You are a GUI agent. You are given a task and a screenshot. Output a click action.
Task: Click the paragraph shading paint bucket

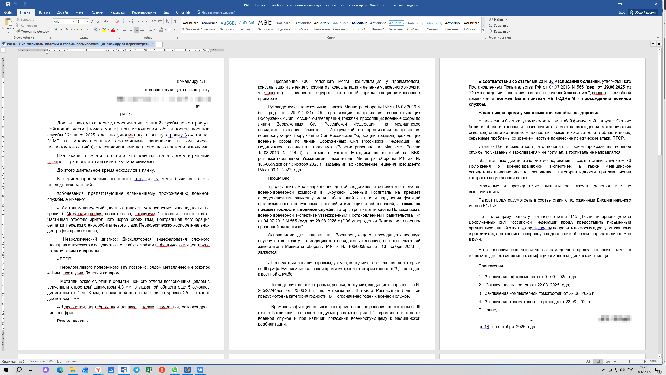coord(161,29)
